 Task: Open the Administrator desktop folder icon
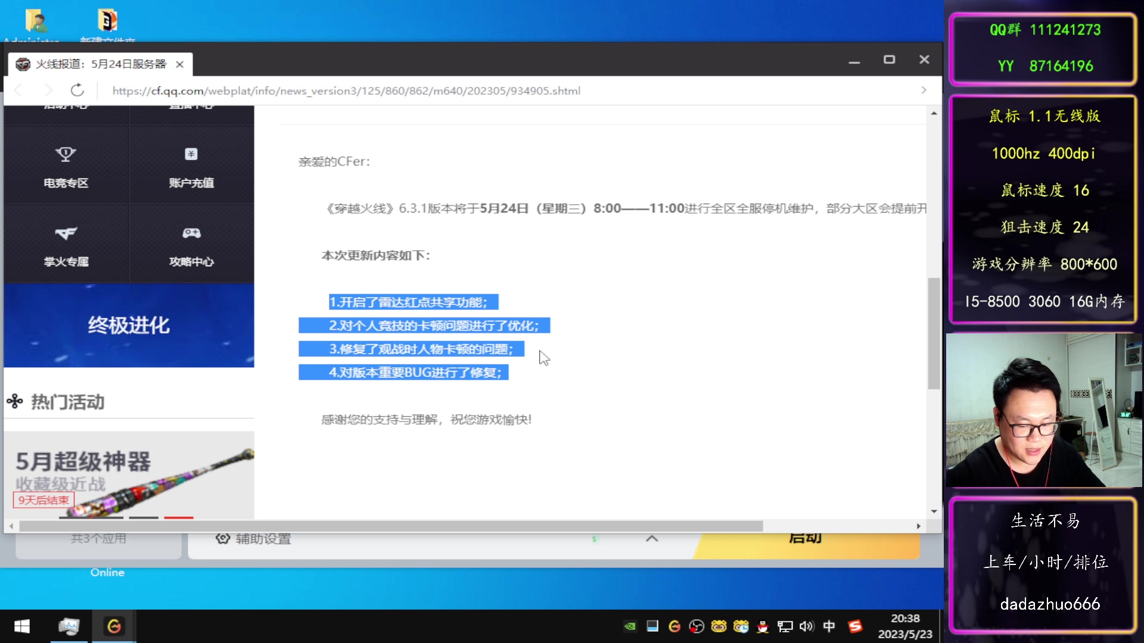36,23
